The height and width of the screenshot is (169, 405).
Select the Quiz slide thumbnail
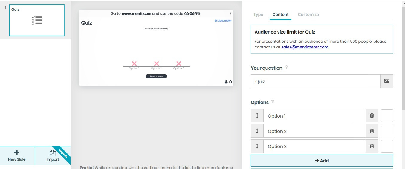37,20
